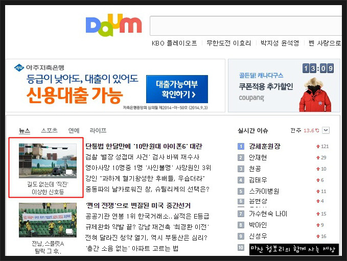Open the KBO 플레이오프 trending link
This screenshot has height=261, width=347.
coord(174,43)
